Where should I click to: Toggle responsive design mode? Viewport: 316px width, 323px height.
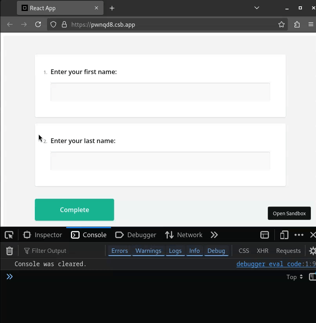[284, 234]
